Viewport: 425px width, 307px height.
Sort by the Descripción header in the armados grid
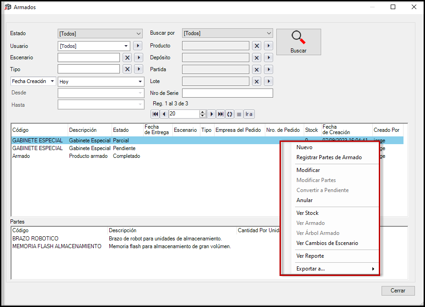click(x=90, y=130)
